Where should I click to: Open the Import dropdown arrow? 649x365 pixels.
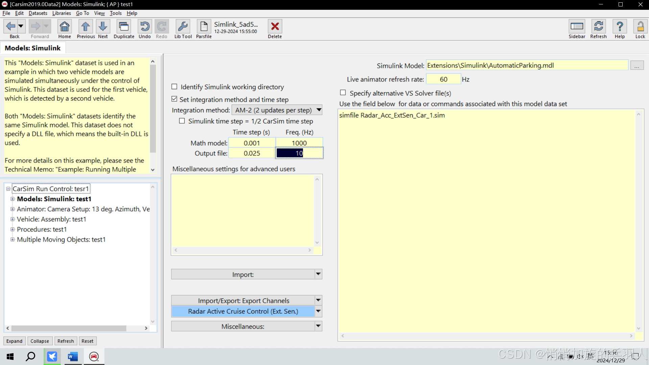click(x=318, y=274)
